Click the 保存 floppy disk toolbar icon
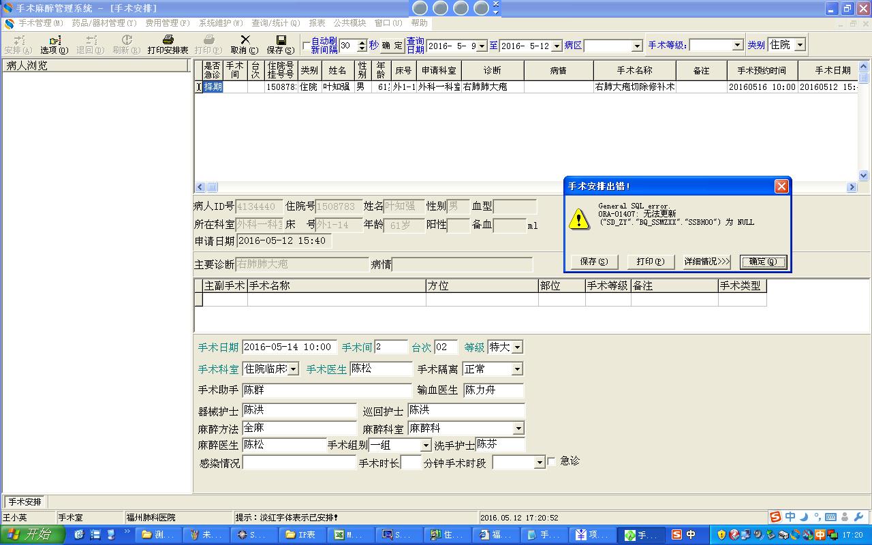The image size is (872, 545). (x=281, y=41)
